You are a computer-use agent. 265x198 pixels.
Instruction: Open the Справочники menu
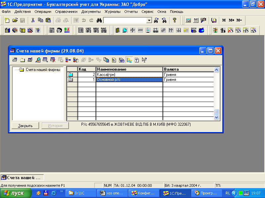coord(66,12)
